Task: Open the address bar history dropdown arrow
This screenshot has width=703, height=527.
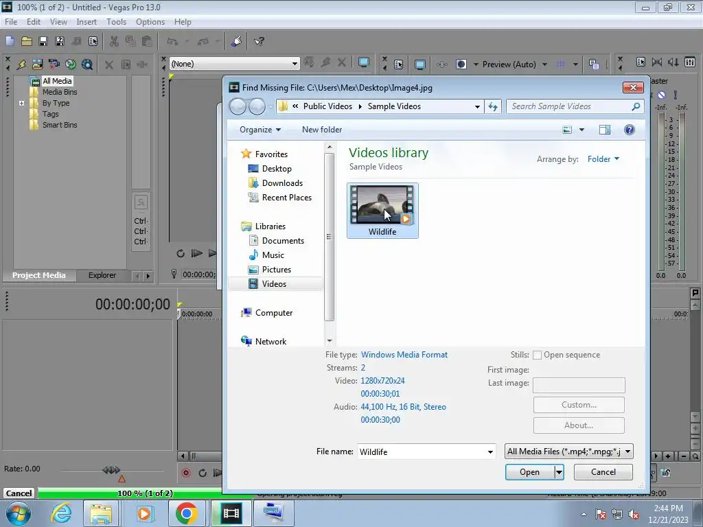Action: (478, 106)
